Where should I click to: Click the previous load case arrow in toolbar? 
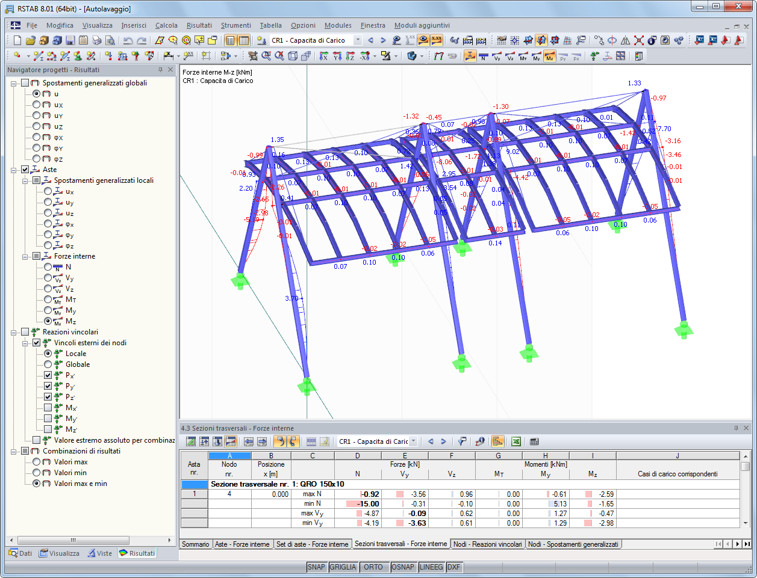[370, 40]
